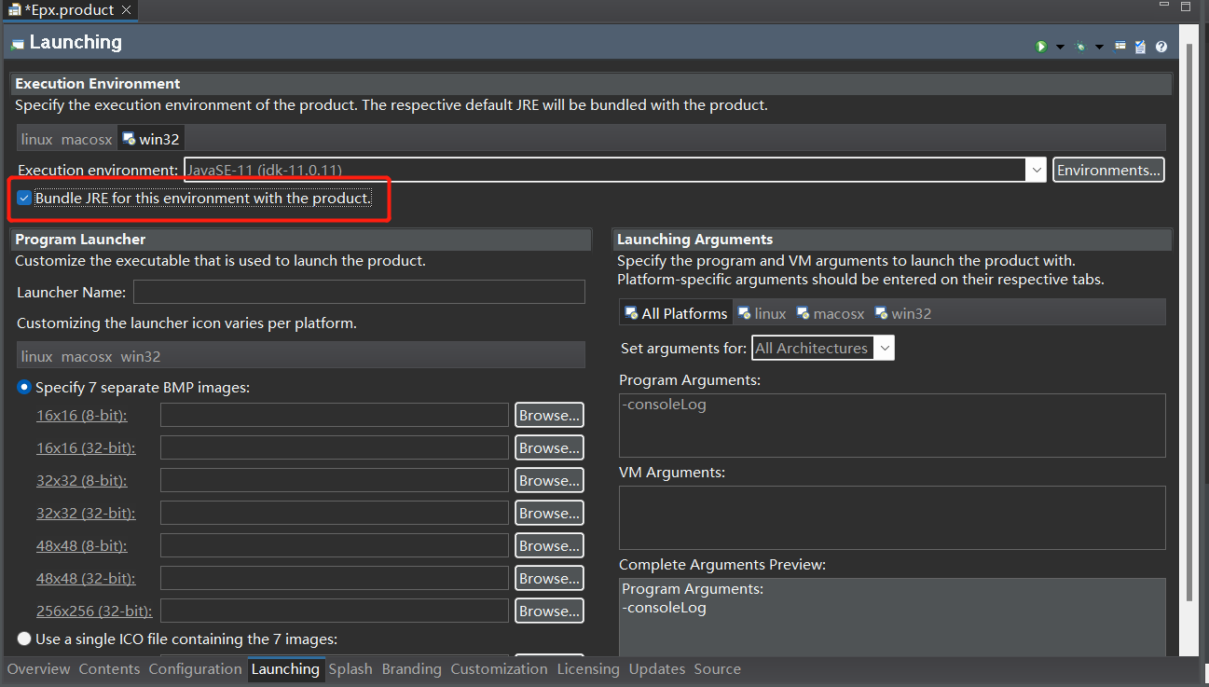Open the Eclipse product export wizard icon
Screen dimensions: 1209x687
[1120, 47]
